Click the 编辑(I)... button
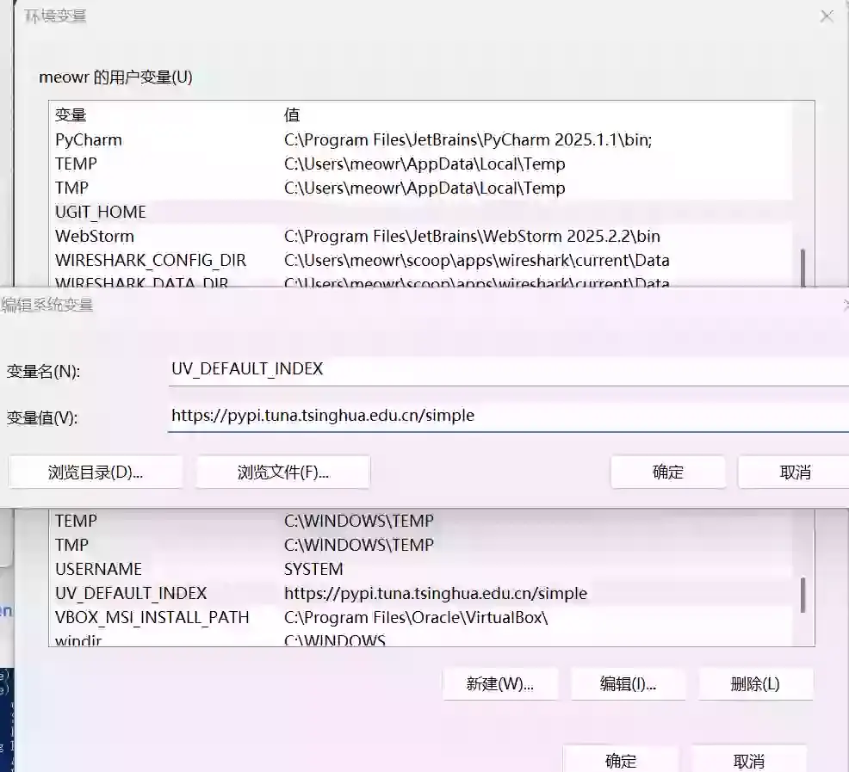 (x=628, y=684)
